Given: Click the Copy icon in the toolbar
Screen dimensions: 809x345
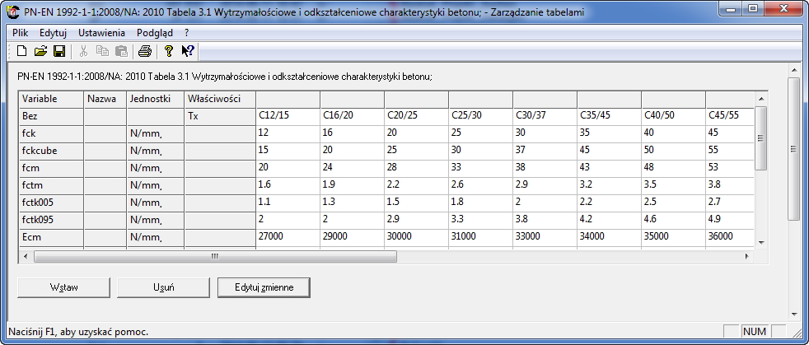Looking at the screenshot, I should click(x=102, y=51).
